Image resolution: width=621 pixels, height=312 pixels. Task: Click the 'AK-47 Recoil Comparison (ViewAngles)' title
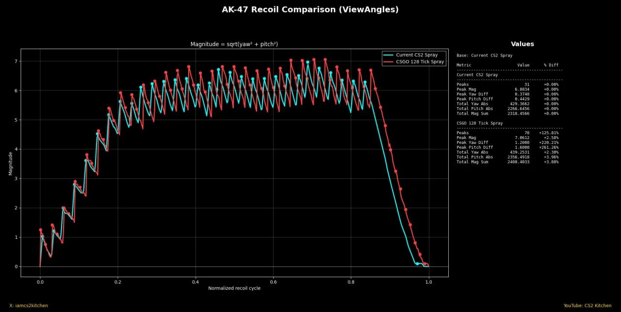click(x=310, y=10)
